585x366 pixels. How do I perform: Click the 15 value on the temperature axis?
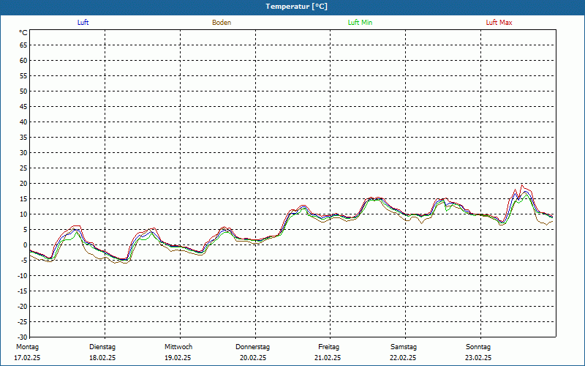pyautogui.click(x=23, y=198)
